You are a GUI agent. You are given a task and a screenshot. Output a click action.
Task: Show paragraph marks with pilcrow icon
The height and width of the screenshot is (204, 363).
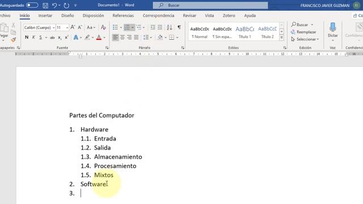(x=179, y=27)
